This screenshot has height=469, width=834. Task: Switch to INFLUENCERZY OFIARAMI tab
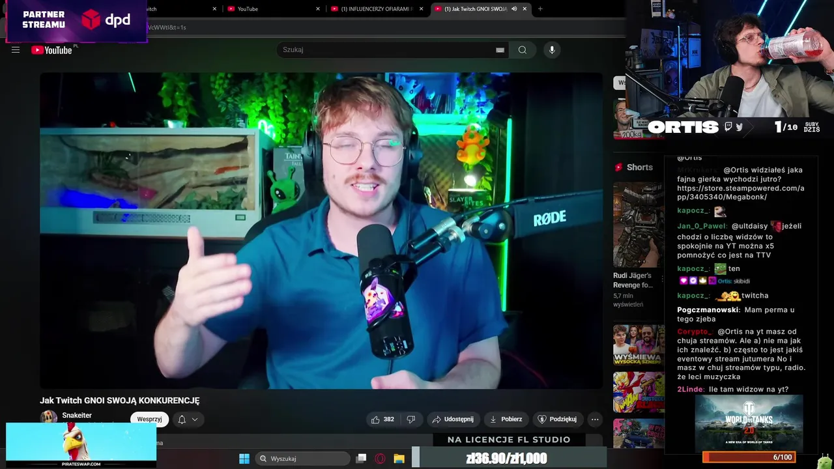pos(377,9)
